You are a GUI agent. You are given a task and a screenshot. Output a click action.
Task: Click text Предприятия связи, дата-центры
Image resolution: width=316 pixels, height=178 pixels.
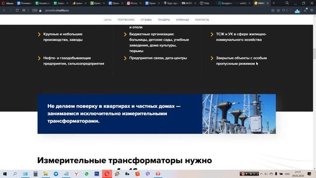pos(158,58)
